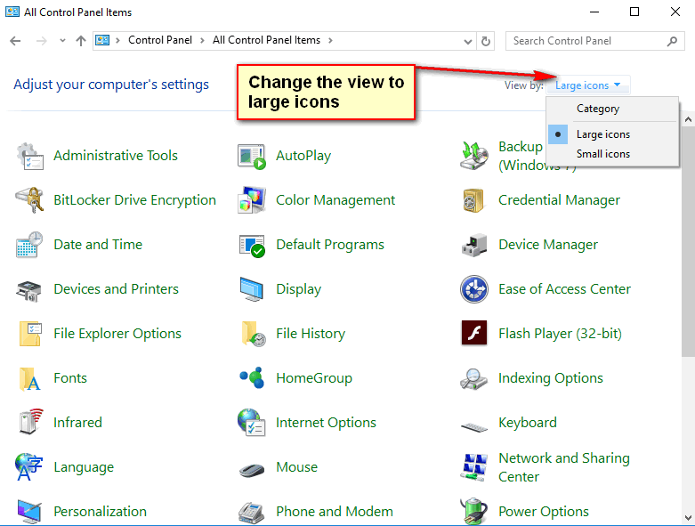
Task: Click the AutoPlay icon
Action: click(x=251, y=157)
